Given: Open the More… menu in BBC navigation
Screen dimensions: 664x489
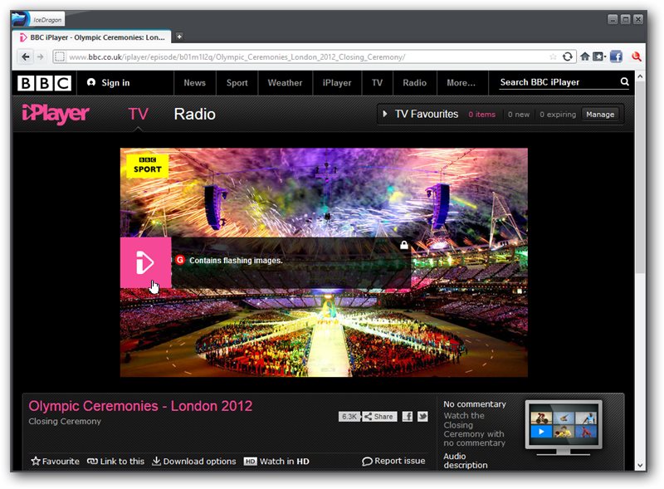Looking at the screenshot, I should click(x=461, y=82).
